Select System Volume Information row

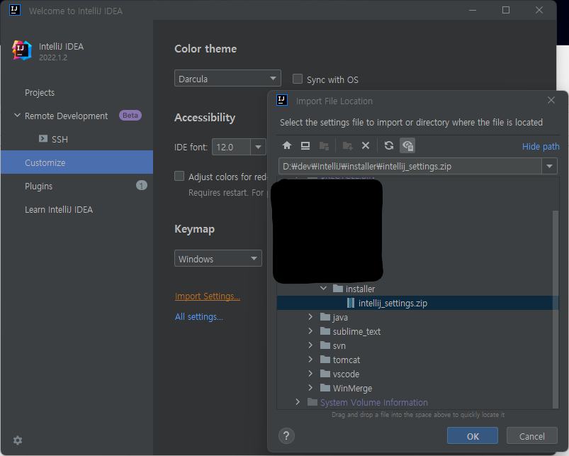[415, 402]
